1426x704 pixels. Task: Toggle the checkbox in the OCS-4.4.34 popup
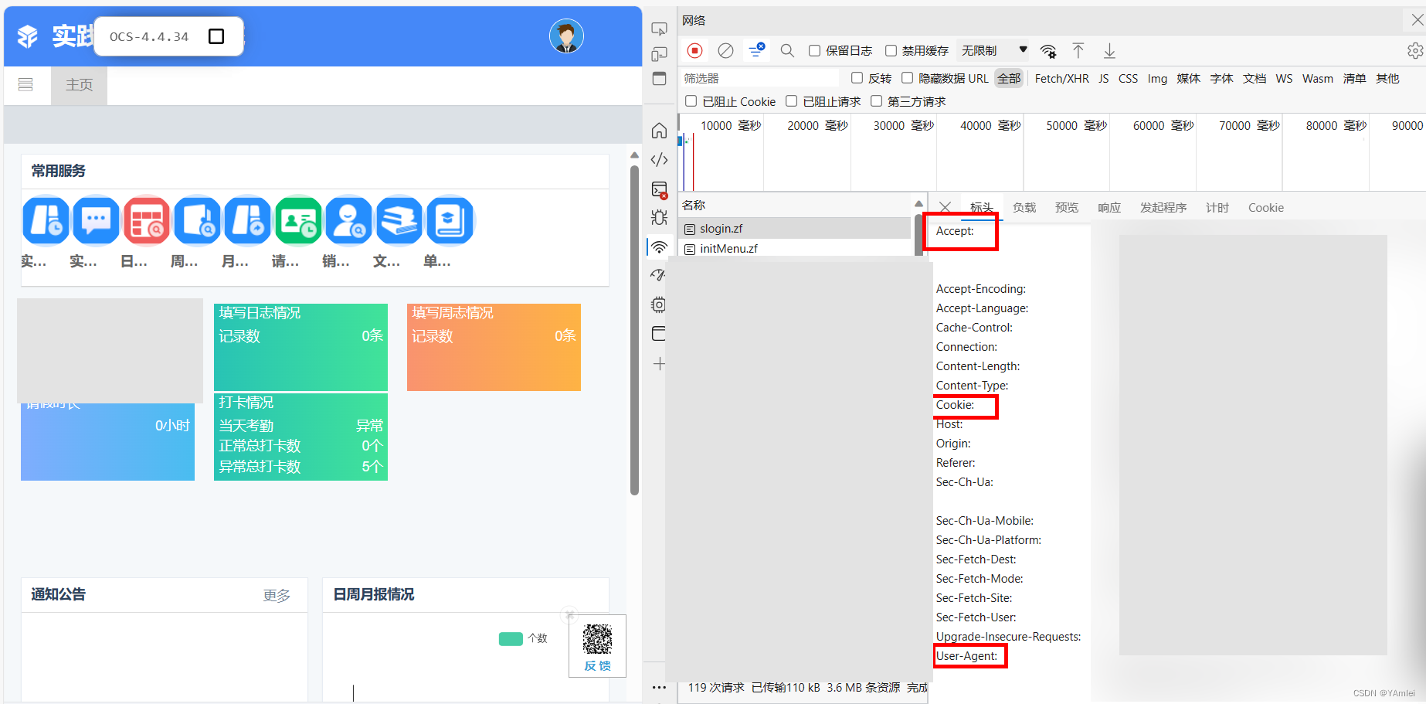click(x=216, y=36)
